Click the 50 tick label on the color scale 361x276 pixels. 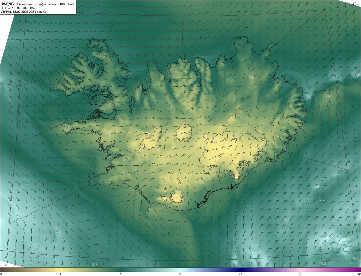pos(359,274)
